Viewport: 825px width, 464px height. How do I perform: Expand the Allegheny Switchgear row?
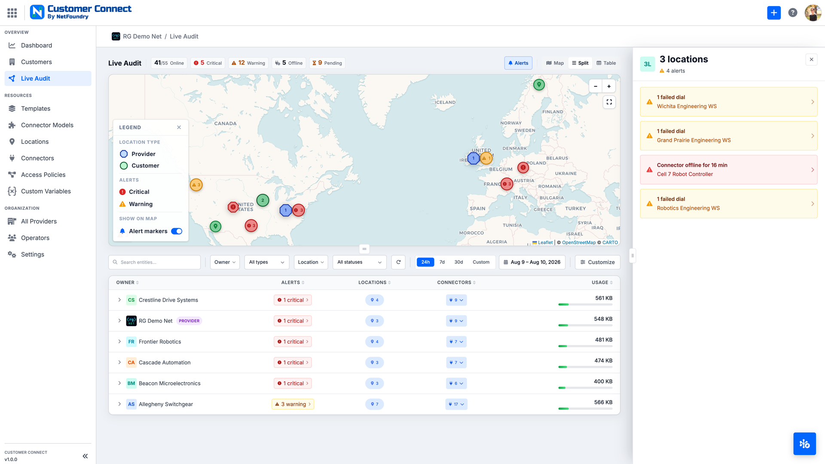[x=119, y=404]
